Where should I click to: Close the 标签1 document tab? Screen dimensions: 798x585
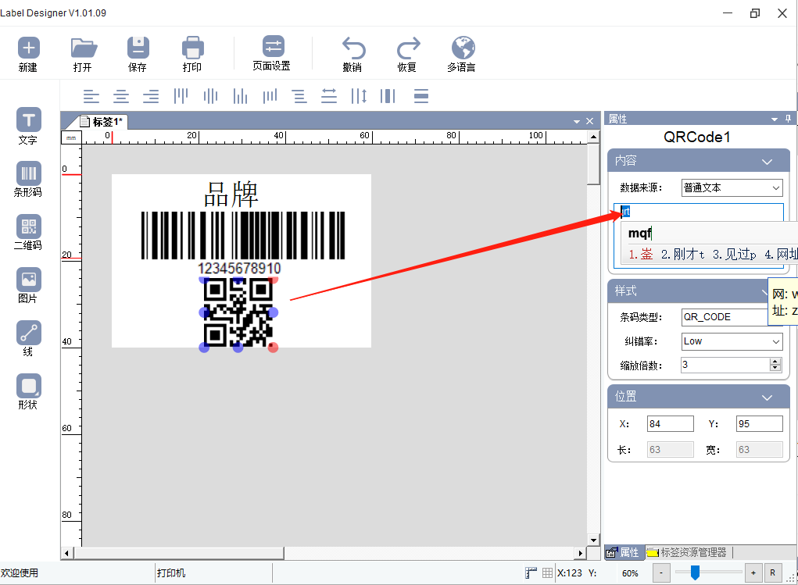point(590,121)
